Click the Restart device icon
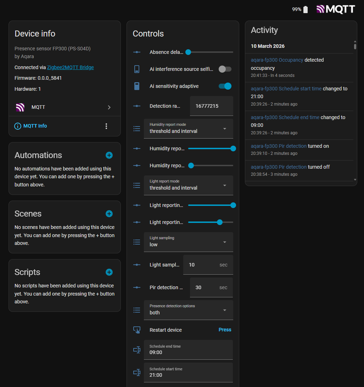 137,330
